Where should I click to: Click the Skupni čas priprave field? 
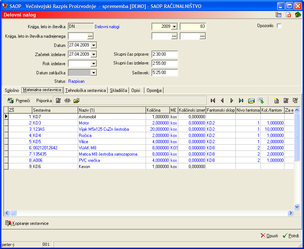(164, 54)
